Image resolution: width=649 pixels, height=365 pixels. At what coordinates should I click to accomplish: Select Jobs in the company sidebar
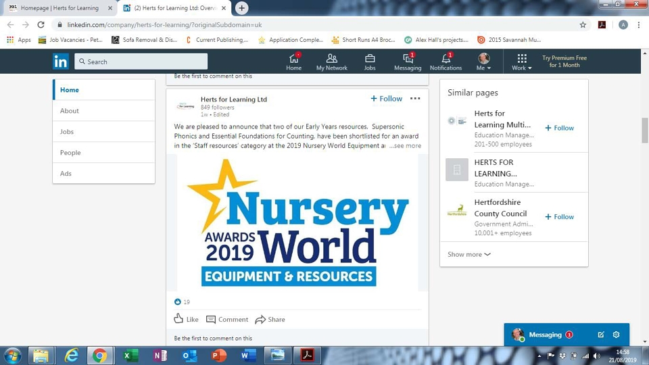104,132
